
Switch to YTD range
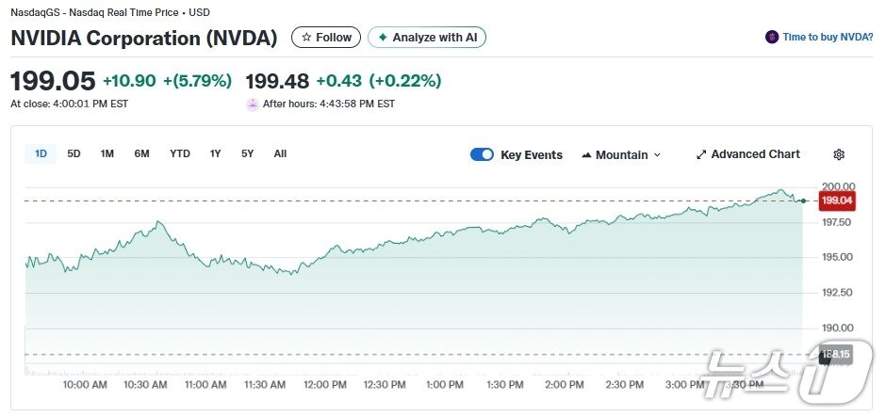pyautogui.click(x=180, y=153)
